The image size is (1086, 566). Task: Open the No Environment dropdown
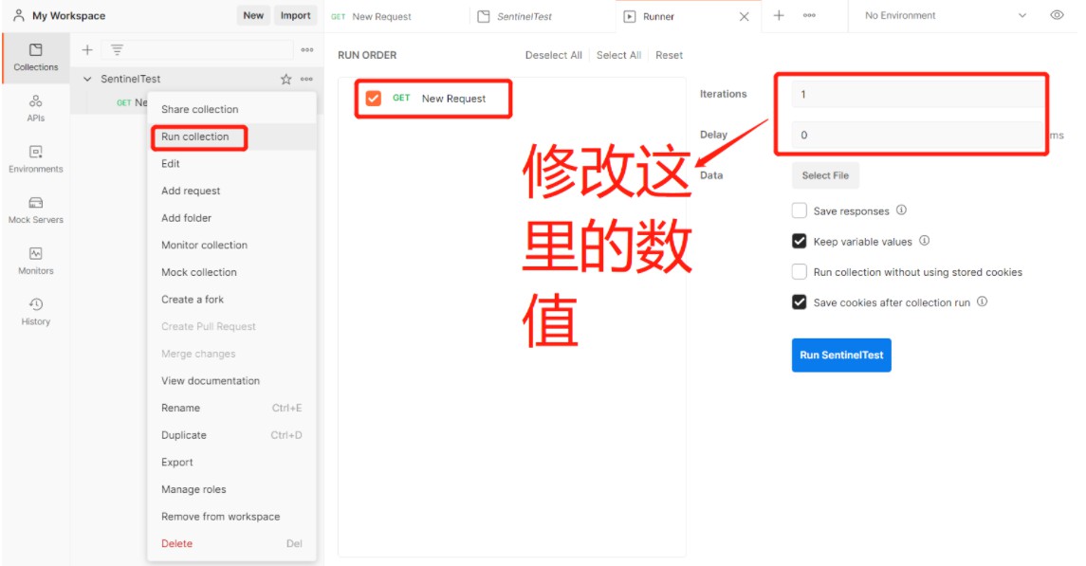[x=946, y=15]
